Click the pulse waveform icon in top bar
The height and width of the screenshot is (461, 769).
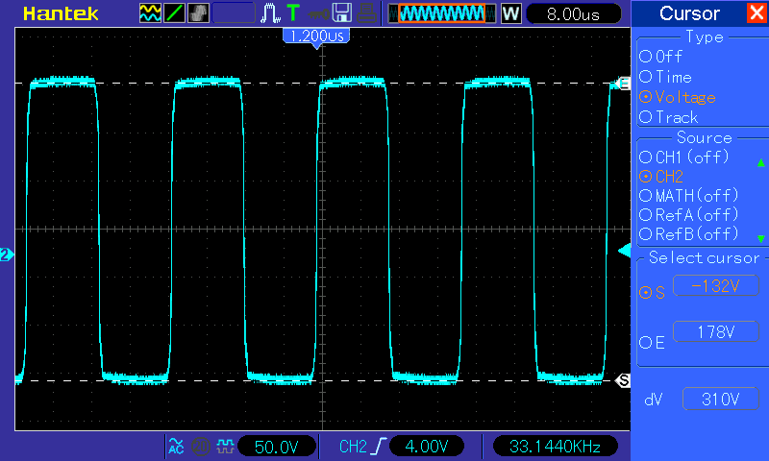coord(270,13)
